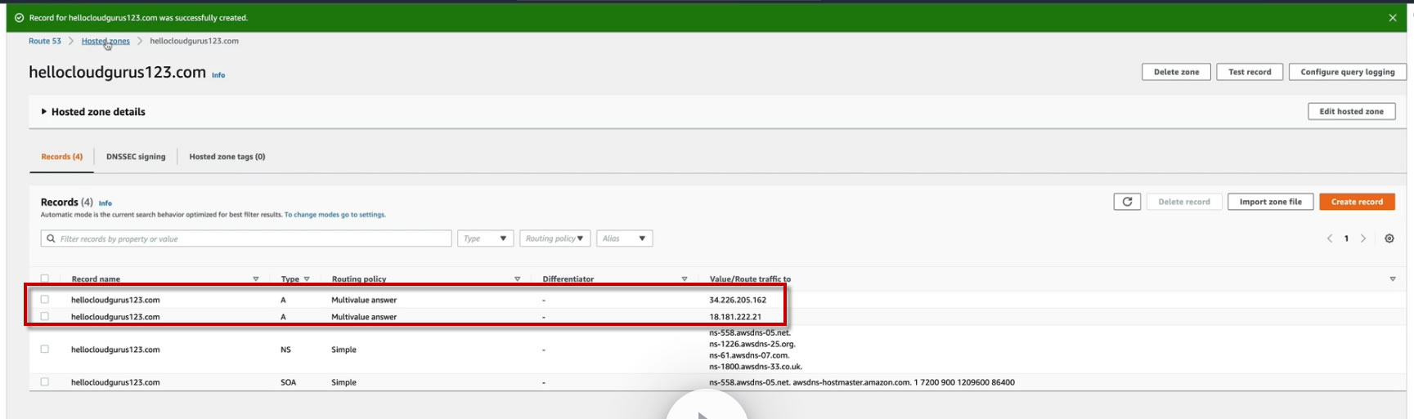Viewport: 1414px width, 419px height.
Task: Sort by Routing policy column arrow
Action: 517,279
